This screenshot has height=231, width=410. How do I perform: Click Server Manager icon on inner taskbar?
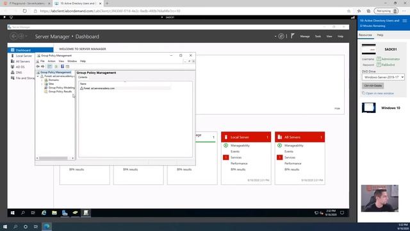click(x=65, y=212)
